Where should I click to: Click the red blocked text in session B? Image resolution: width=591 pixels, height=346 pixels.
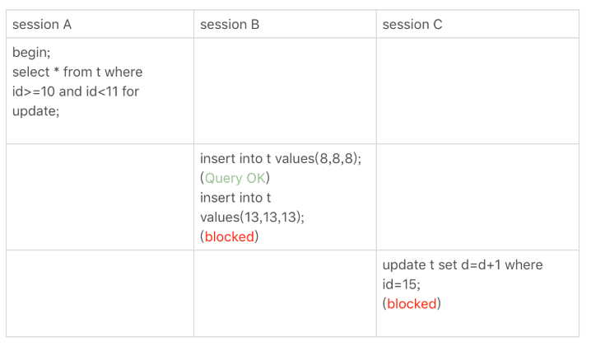click(230, 236)
